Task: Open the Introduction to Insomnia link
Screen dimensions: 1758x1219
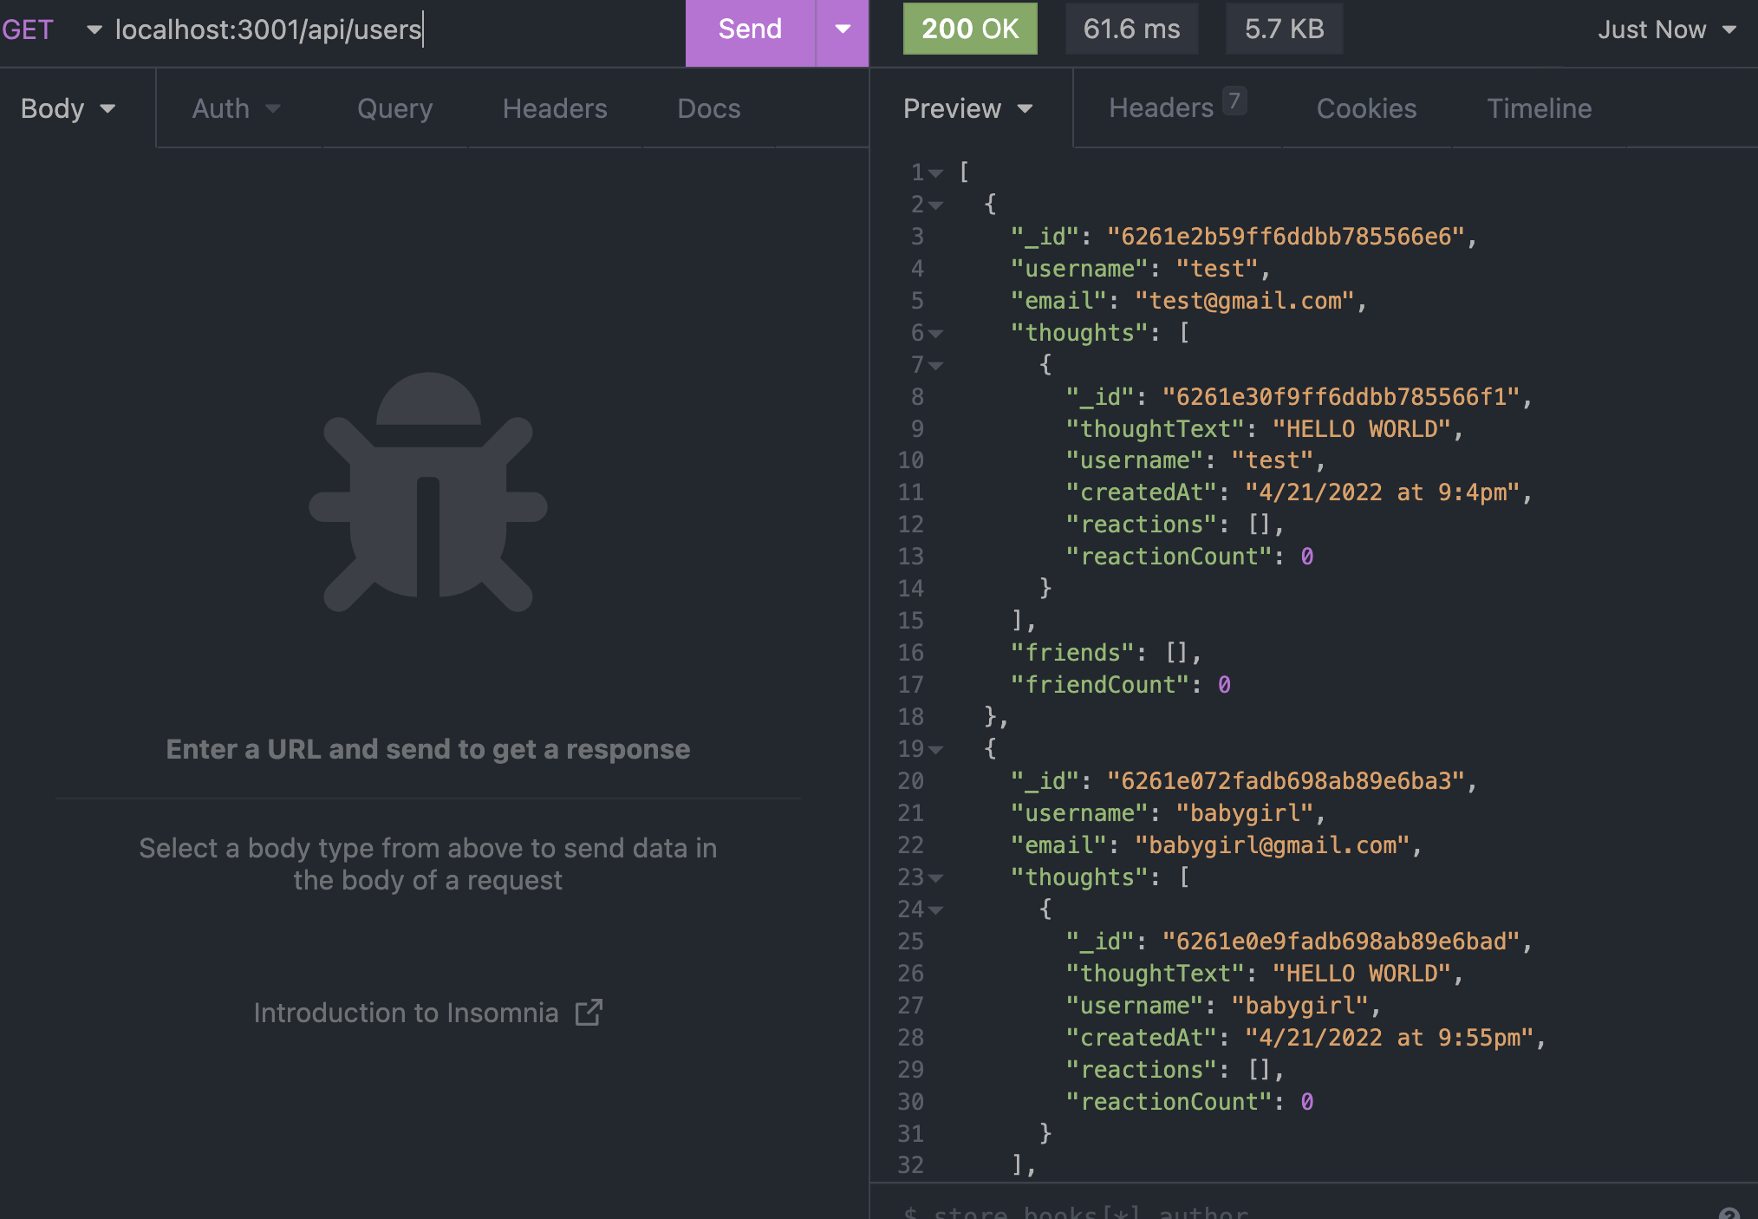Action: click(x=407, y=1012)
